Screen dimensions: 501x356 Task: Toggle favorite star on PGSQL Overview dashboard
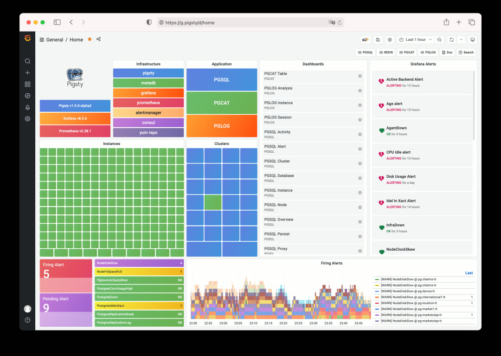(x=360, y=221)
